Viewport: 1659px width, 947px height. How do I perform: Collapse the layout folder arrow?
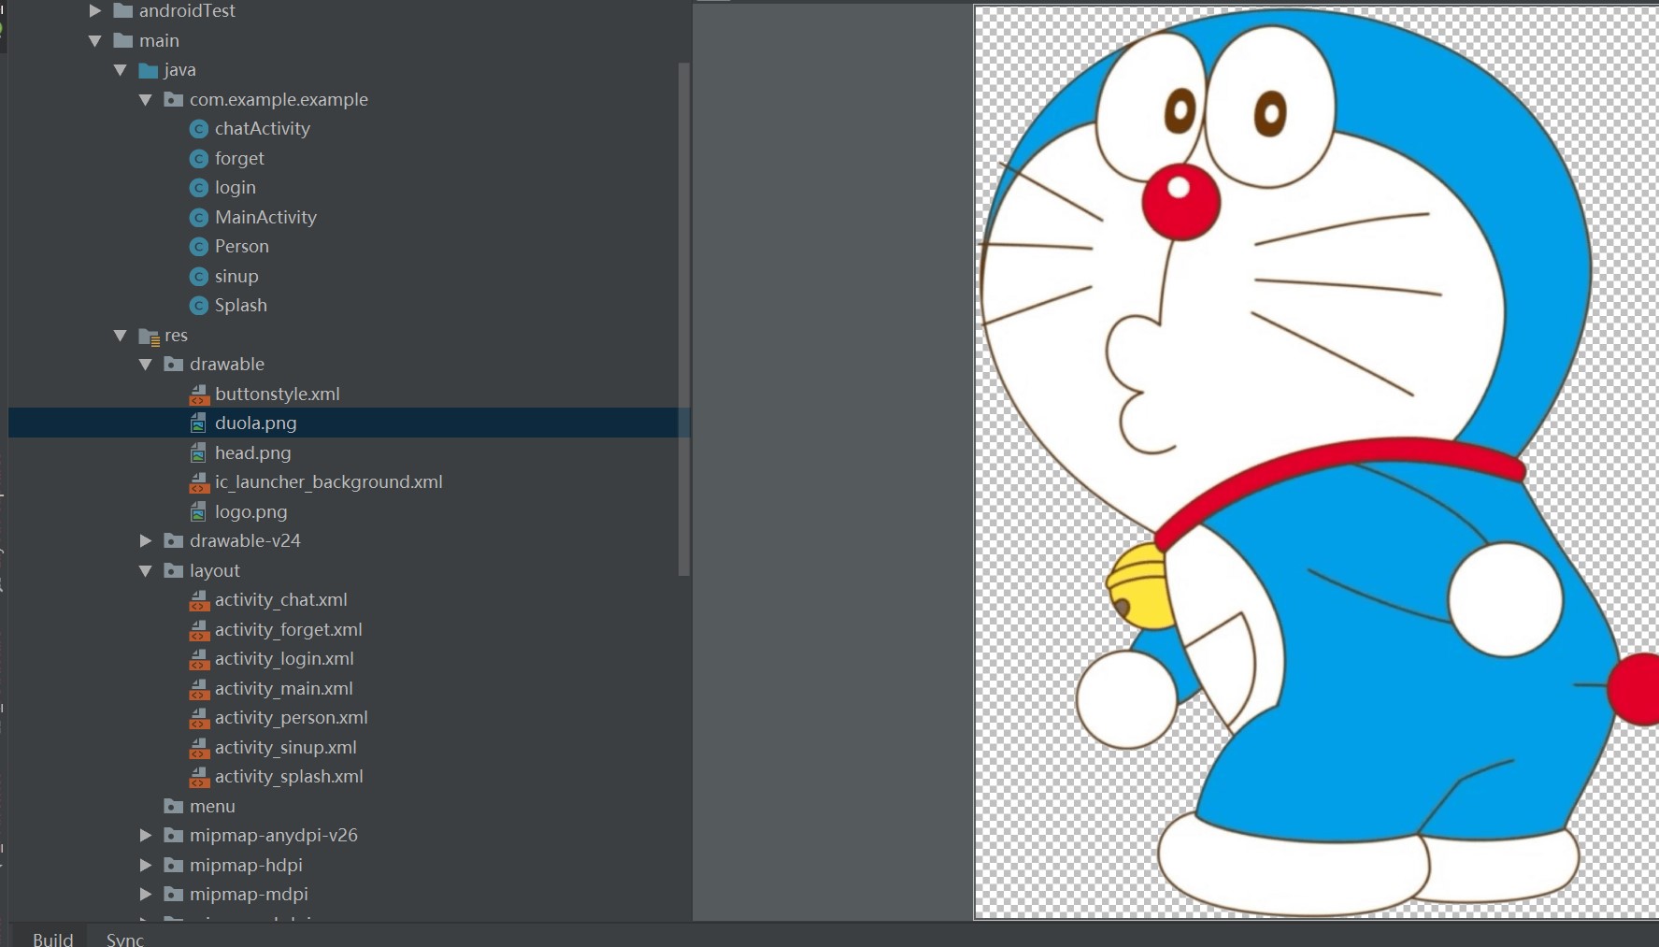[x=145, y=570]
